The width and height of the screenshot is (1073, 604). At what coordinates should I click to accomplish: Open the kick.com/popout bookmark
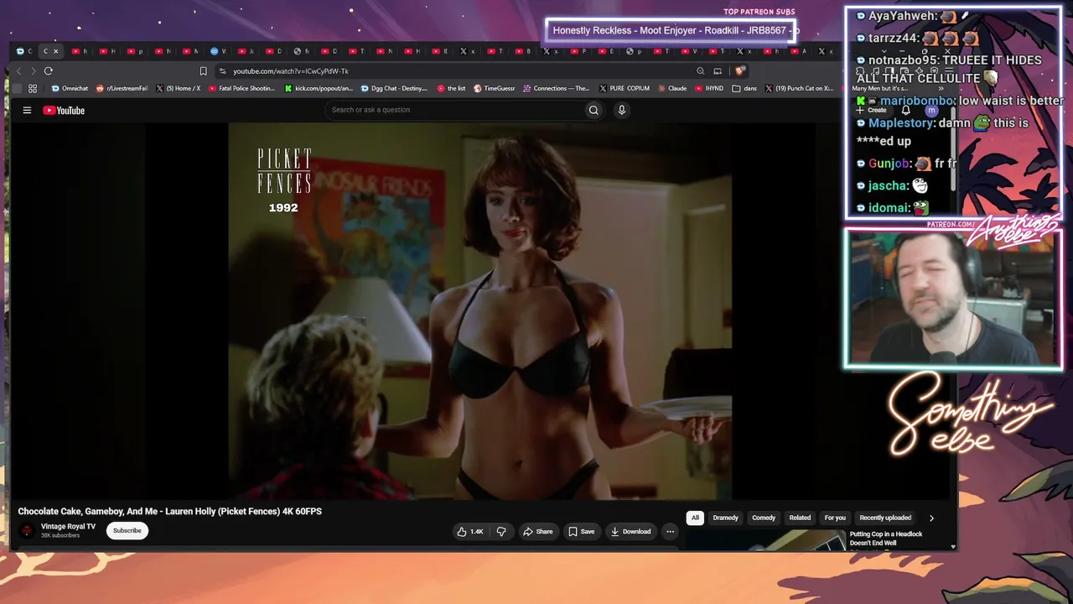coord(319,88)
